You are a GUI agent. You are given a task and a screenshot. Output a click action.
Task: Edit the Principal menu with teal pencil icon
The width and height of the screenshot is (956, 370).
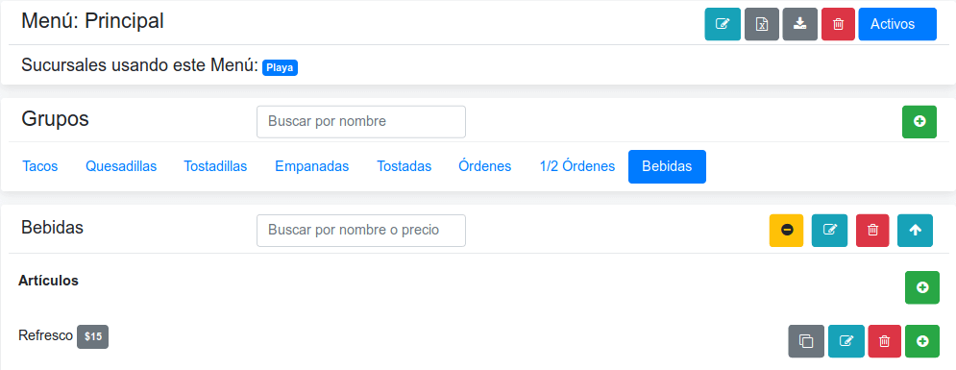(x=723, y=24)
